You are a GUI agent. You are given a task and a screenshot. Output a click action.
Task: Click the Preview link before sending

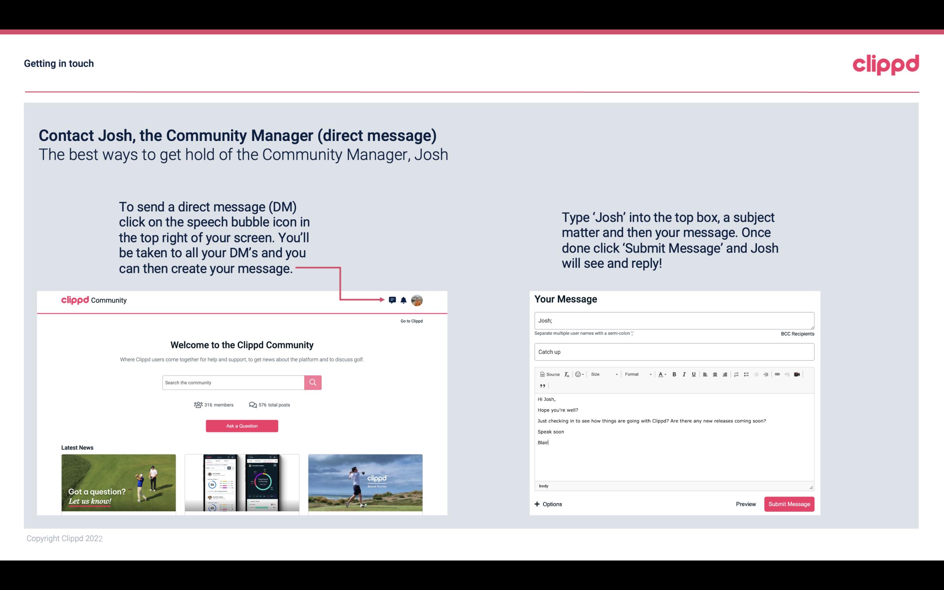[745, 504]
